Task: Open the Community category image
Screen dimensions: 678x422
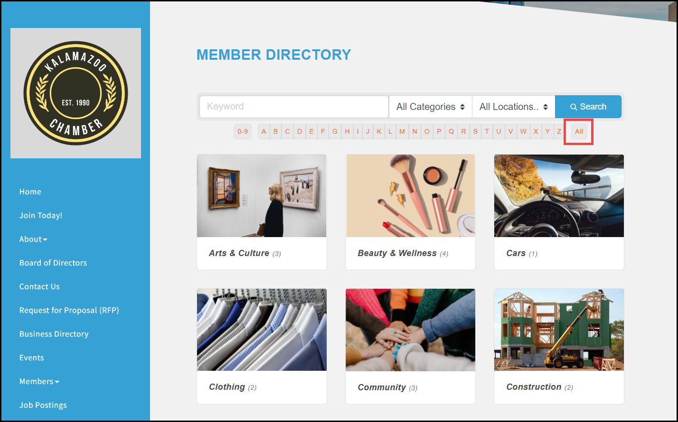Action: click(x=410, y=330)
